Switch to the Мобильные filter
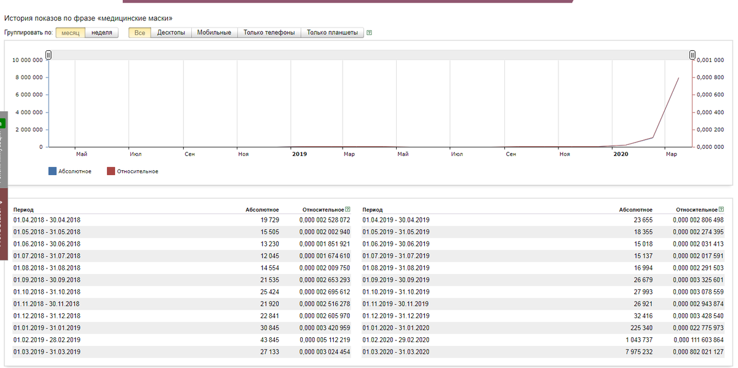Image resolution: width=738 pixels, height=368 pixels. [x=214, y=33]
